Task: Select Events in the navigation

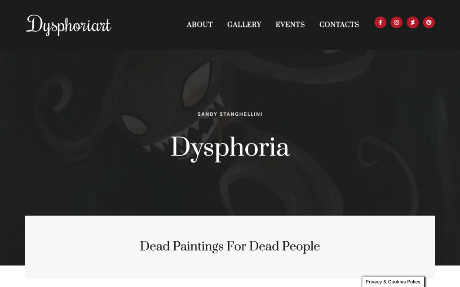Action: 290,25
